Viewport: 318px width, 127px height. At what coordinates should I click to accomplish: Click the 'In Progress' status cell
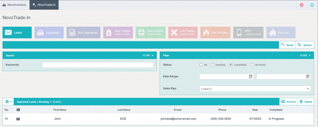276,119
